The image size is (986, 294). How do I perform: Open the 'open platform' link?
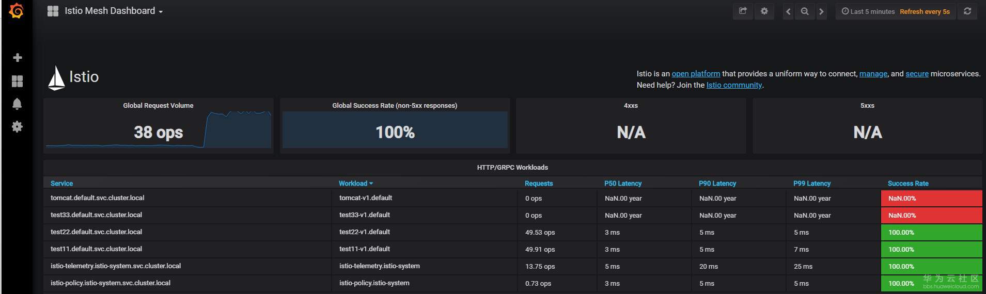[x=695, y=74]
